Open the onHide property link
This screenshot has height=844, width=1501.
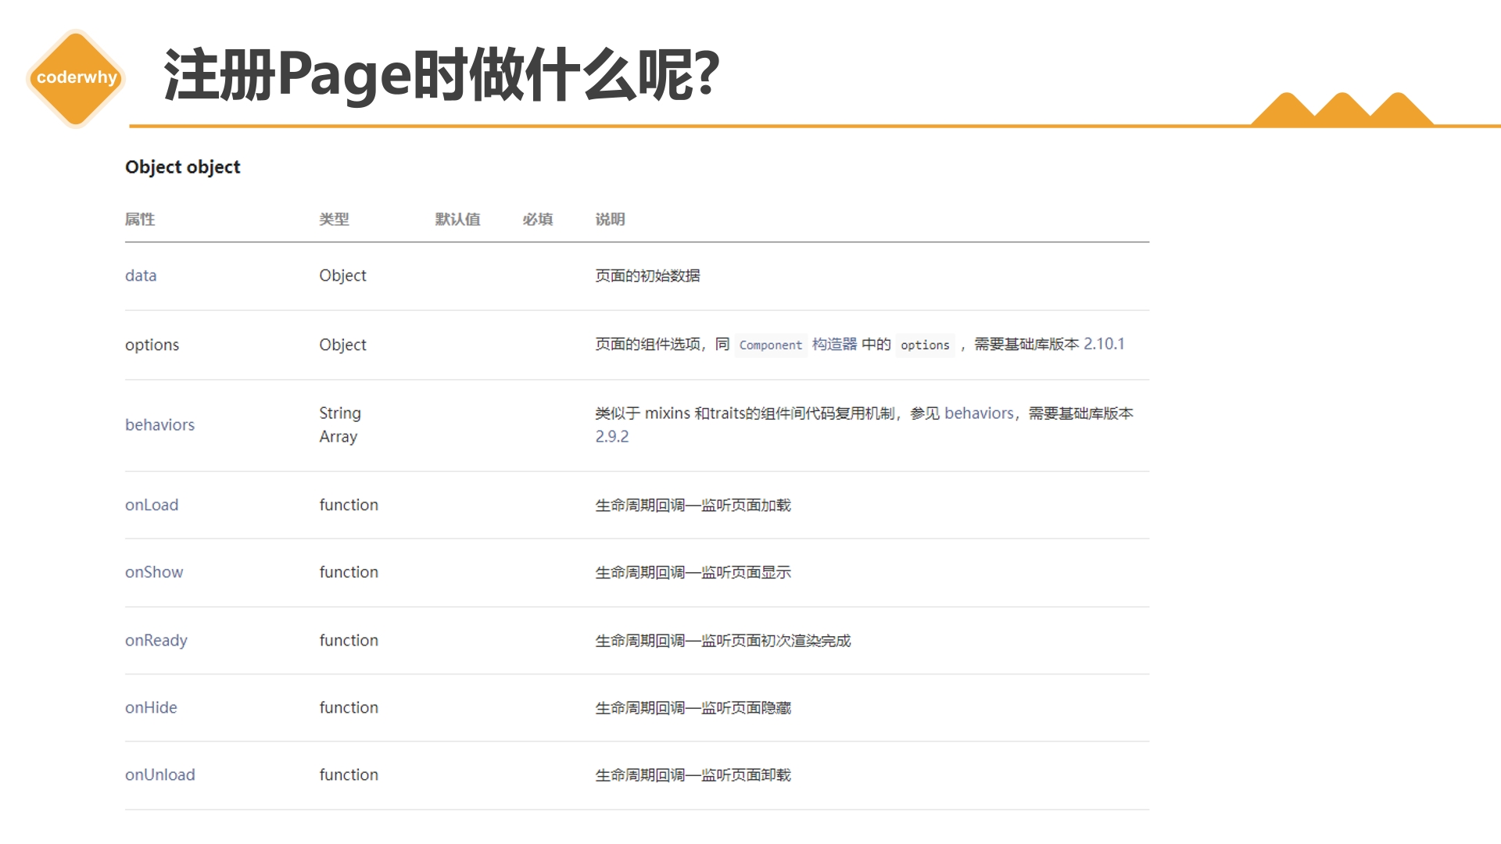151,707
